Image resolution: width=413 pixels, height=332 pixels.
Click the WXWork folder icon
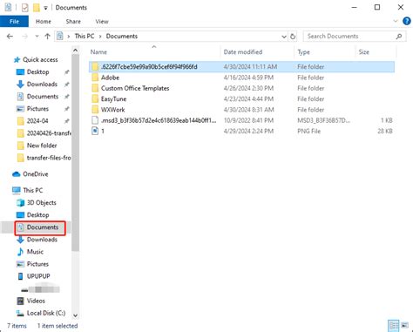95,110
